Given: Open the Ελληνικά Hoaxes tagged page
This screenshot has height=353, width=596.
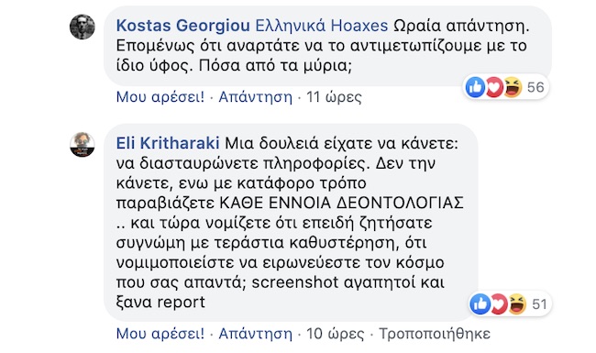Looking at the screenshot, I should pyautogui.click(x=322, y=26).
